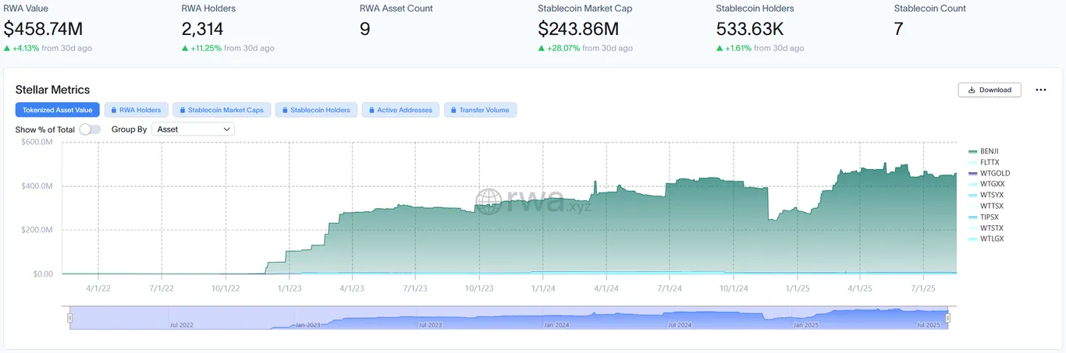The width and height of the screenshot is (1066, 353).
Task: Click the lock icon on Transfer Volume
Action: point(453,110)
